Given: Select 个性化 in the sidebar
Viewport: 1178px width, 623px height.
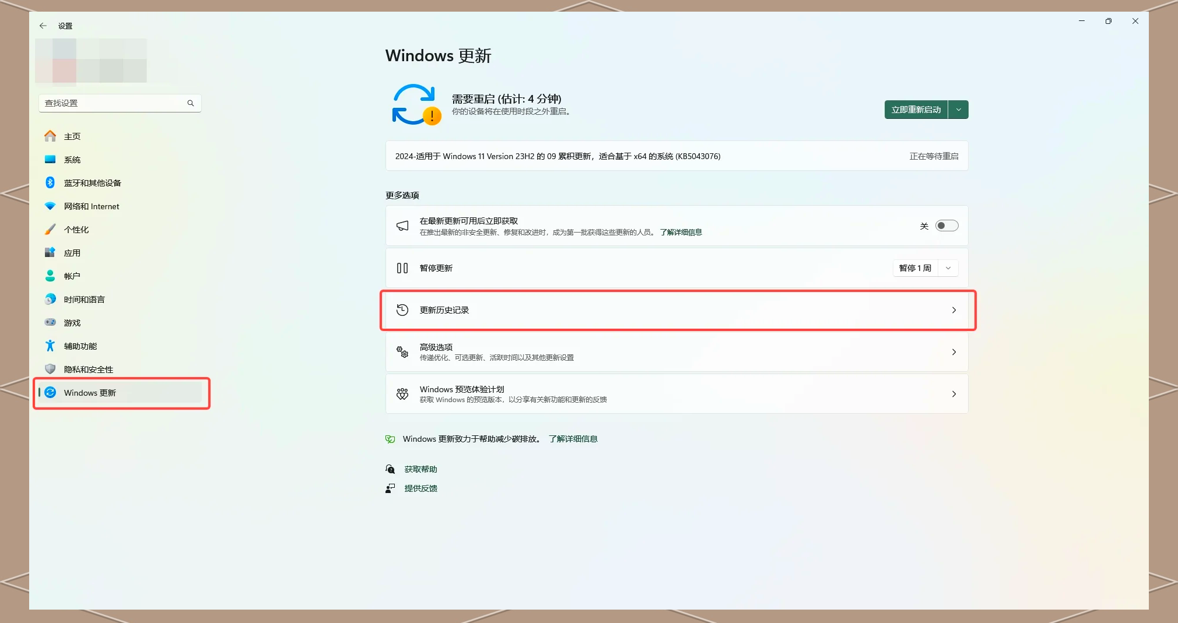Looking at the screenshot, I should pos(120,229).
